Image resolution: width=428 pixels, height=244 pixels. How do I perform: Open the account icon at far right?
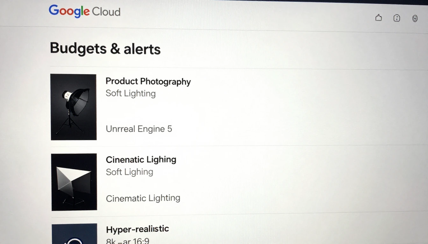[x=415, y=18]
